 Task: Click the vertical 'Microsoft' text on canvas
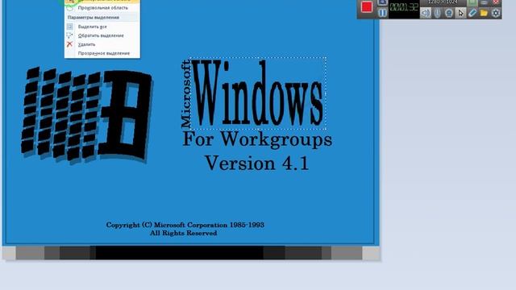[x=186, y=94]
